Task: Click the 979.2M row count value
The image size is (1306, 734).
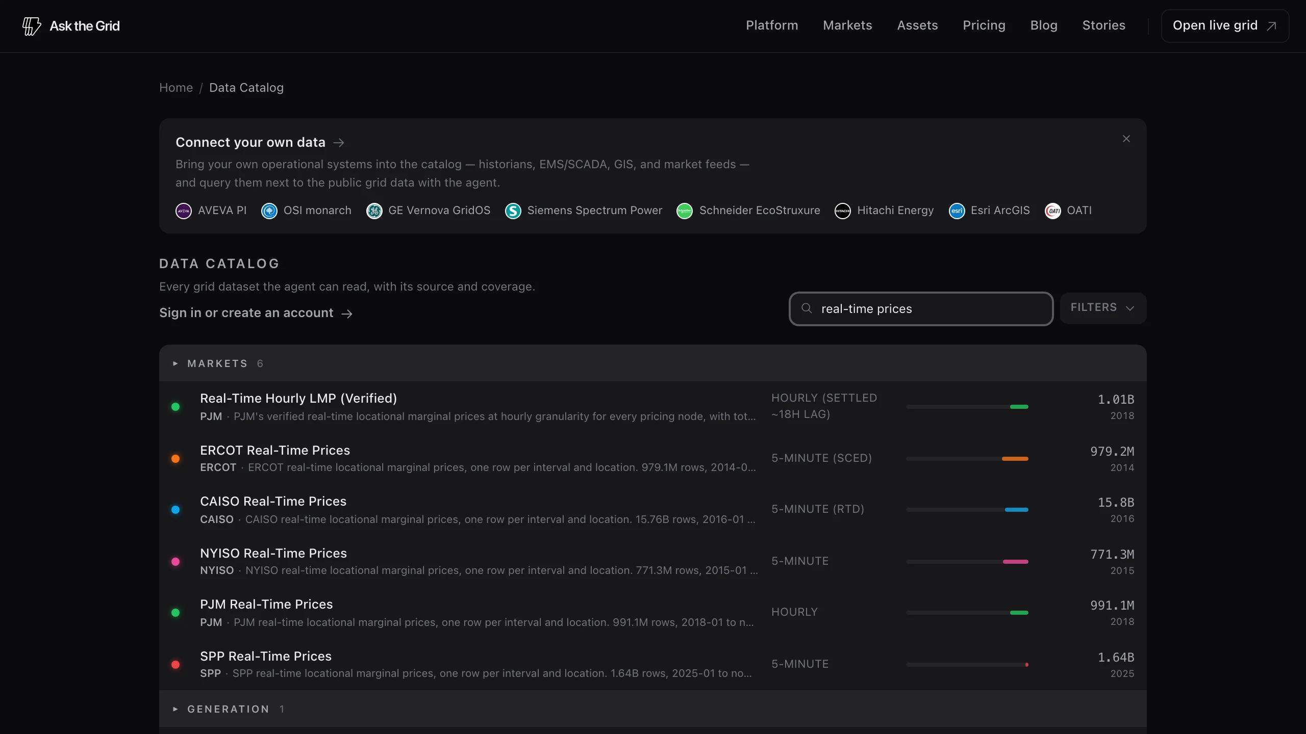Action: click(x=1112, y=452)
